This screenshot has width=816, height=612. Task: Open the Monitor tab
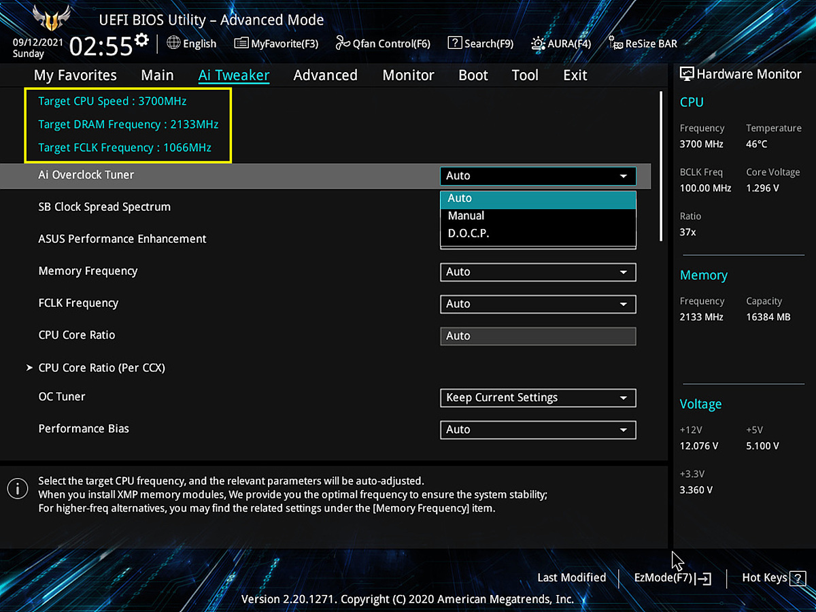tap(408, 75)
